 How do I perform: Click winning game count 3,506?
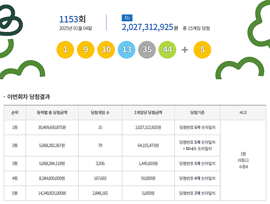[100, 164]
